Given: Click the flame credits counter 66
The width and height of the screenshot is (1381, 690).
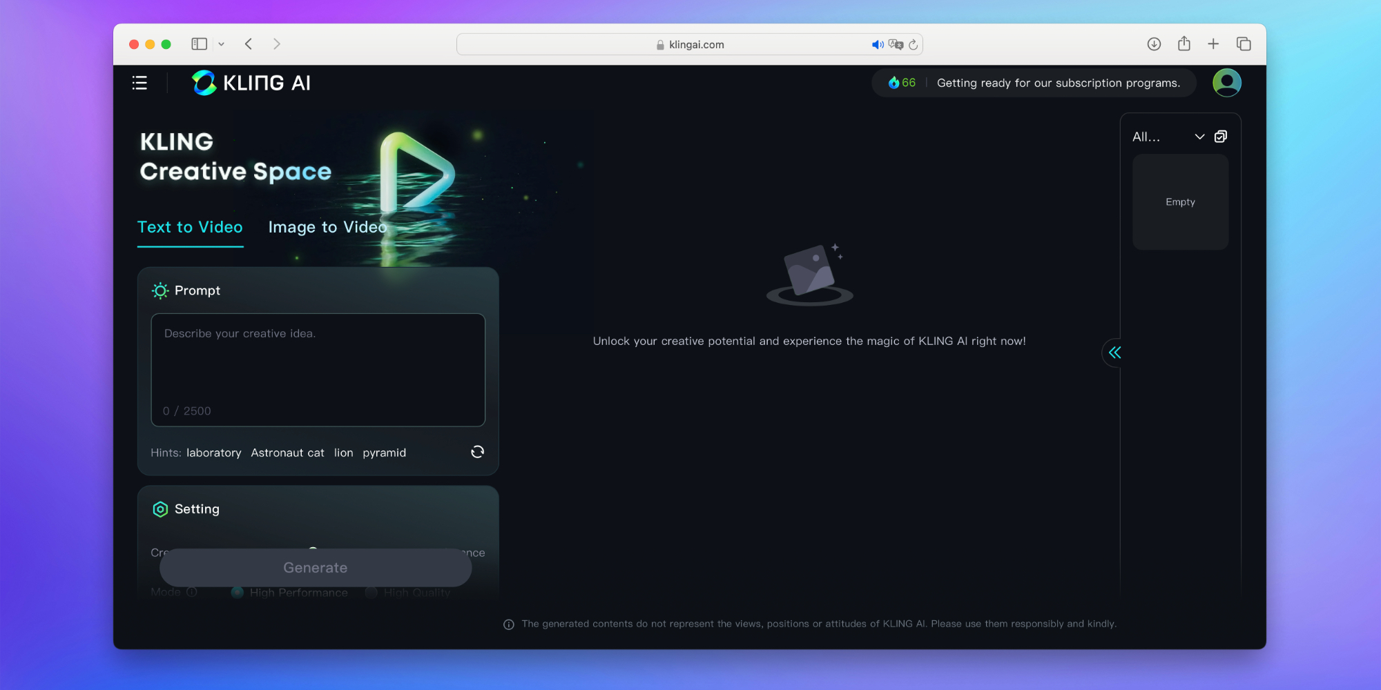Looking at the screenshot, I should pyautogui.click(x=902, y=83).
